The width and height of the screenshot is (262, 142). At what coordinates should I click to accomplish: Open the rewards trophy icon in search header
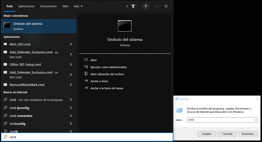tap(133, 6)
